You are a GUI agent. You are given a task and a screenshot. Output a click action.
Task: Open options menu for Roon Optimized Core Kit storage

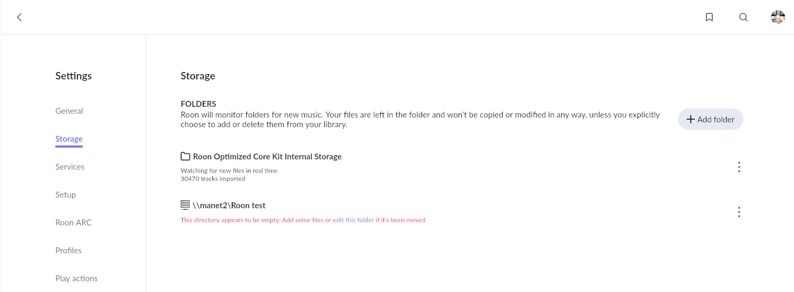pyautogui.click(x=739, y=167)
